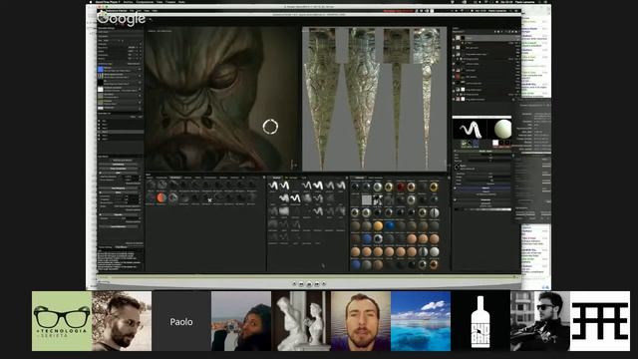Viewport: 638px width, 359px height.
Task: Open the brush stroke preview thumbnail
Action: pos(470,130)
